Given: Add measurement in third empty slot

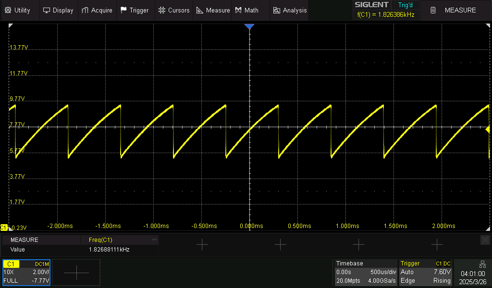Looking at the screenshot, I should 280,244.
